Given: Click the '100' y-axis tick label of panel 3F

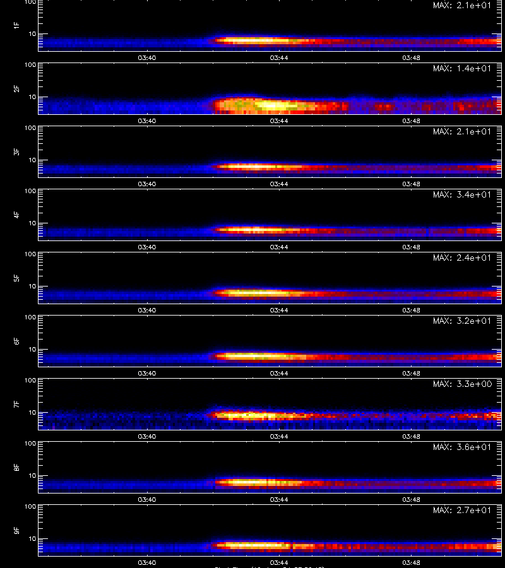Looking at the screenshot, I should pos(30,128).
